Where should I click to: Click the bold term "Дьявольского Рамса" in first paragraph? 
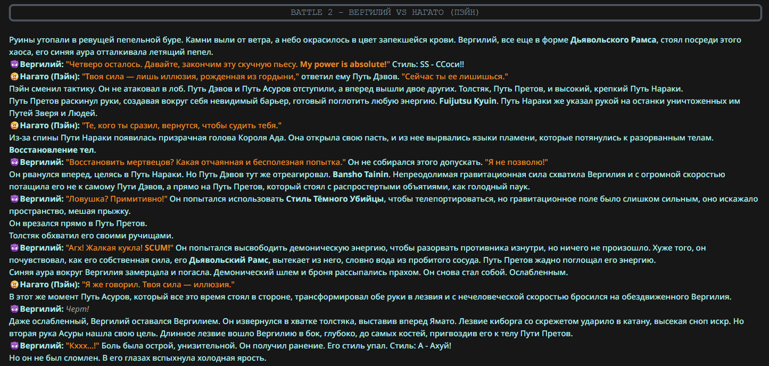pyautogui.click(x=614, y=40)
